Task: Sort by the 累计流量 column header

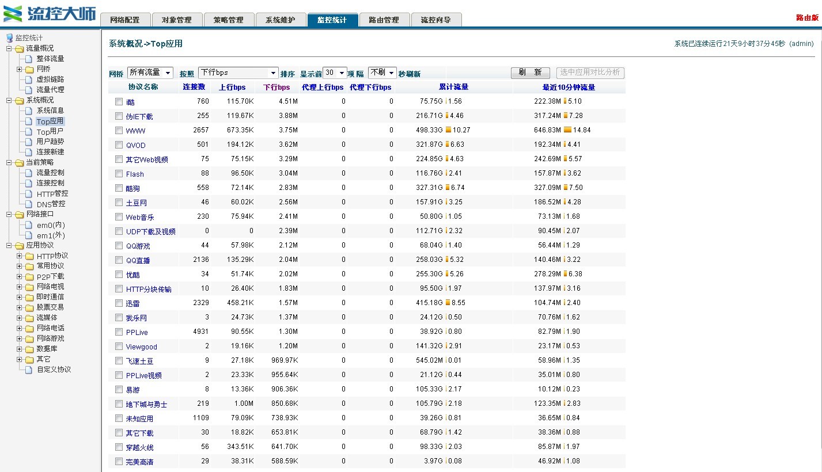Action: 453,87
